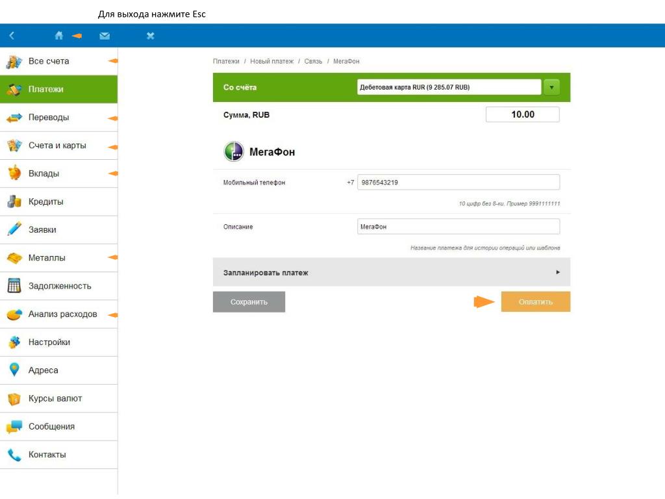This screenshot has width=665, height=499.
Task: Open the mail envelope icon
Action: point(105,36)
